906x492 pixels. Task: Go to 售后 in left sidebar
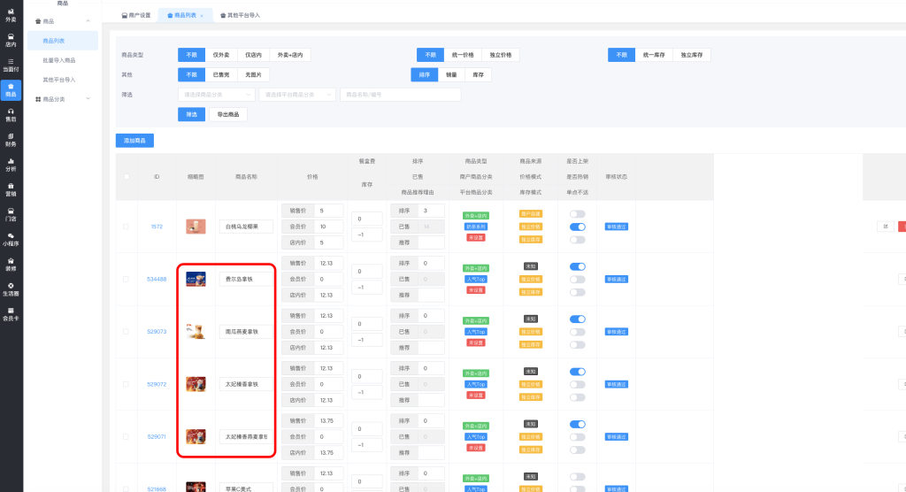click(11, 114)
